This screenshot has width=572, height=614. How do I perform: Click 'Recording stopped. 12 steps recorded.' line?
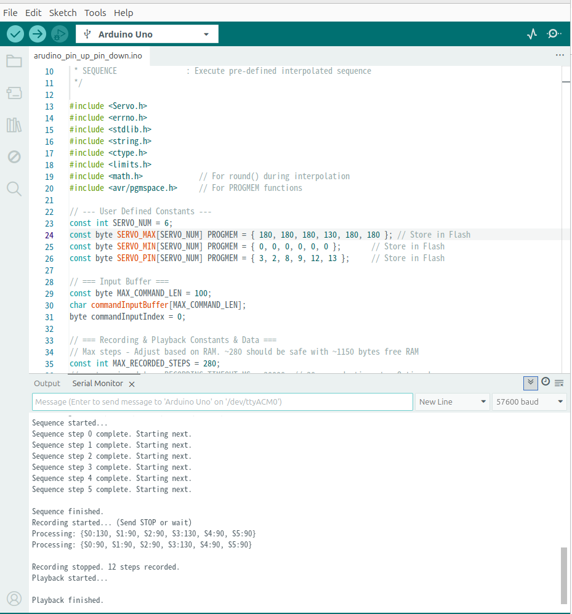point(106,567)
